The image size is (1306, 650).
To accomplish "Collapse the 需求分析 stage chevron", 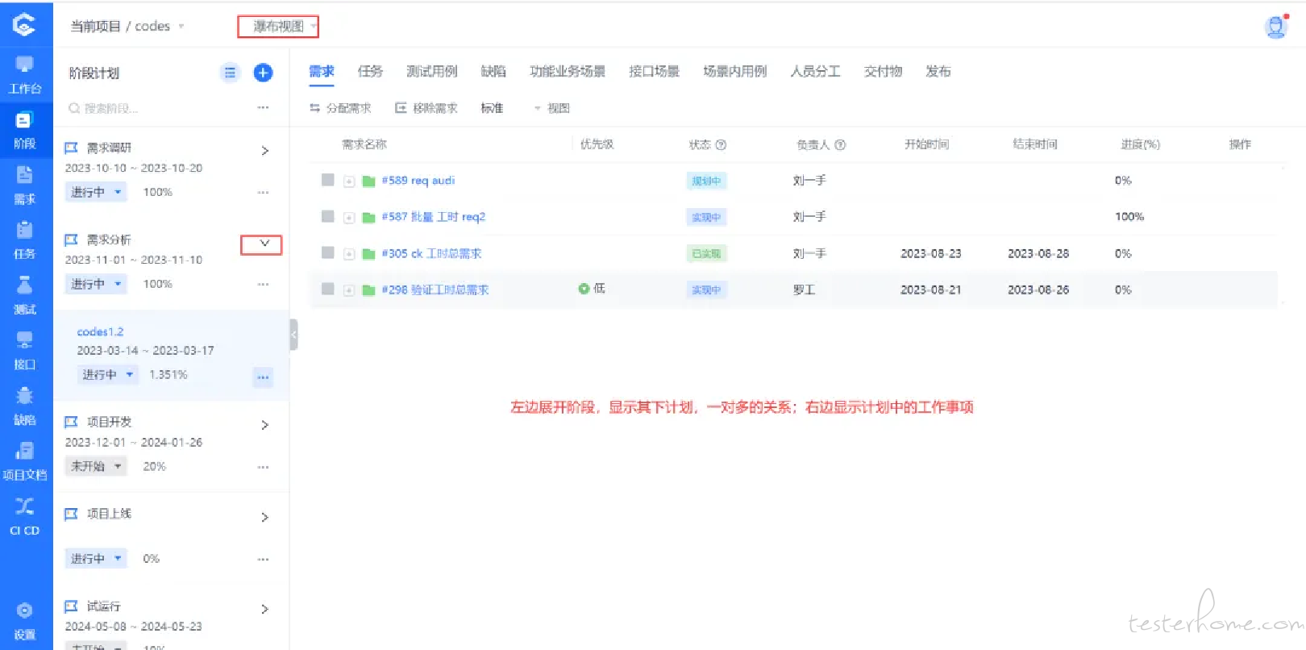I will (264, 243).
